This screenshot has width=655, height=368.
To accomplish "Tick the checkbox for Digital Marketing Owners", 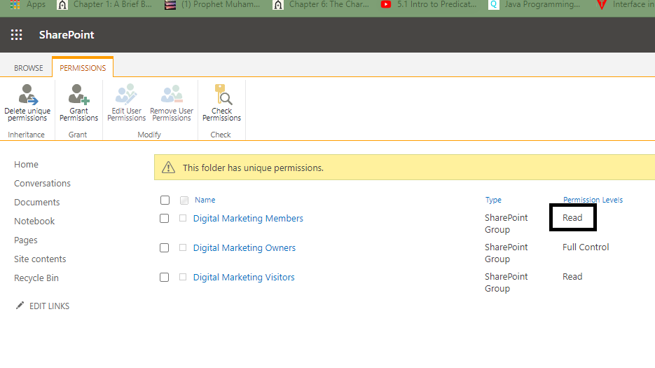I will pos(164,247).
